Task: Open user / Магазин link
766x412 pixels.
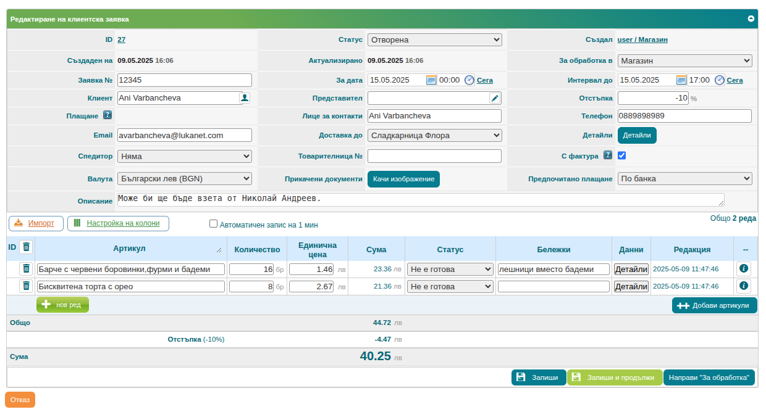Action: click(642, 39)
